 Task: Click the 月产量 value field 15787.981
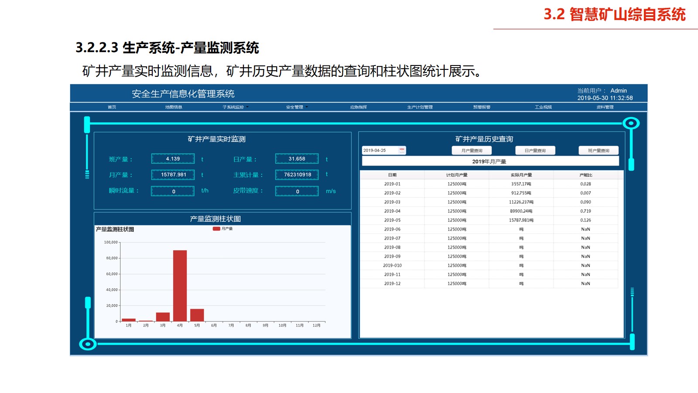tap(173, 175)
